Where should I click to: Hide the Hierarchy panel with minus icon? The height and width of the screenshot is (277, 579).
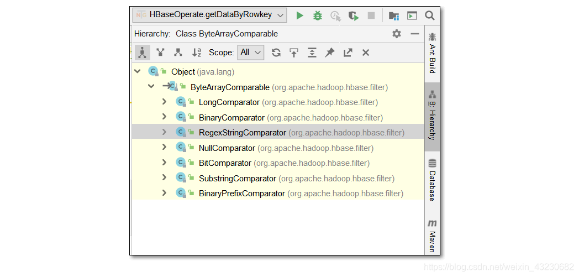415,34
